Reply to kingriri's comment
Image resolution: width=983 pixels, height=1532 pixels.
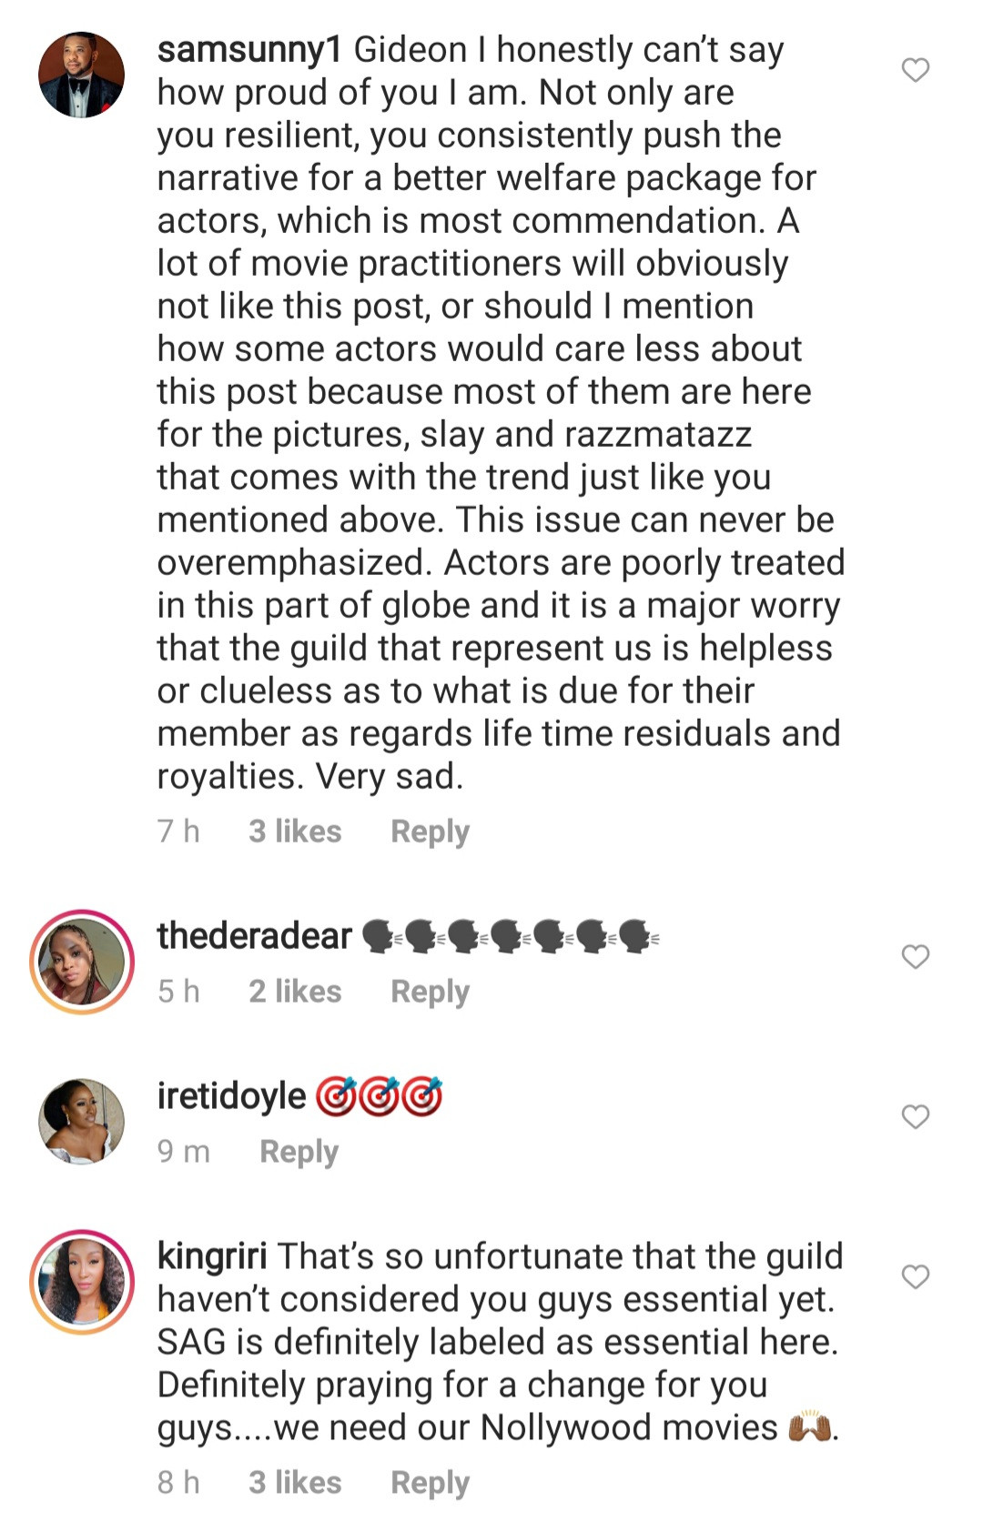coord(430,1483)
